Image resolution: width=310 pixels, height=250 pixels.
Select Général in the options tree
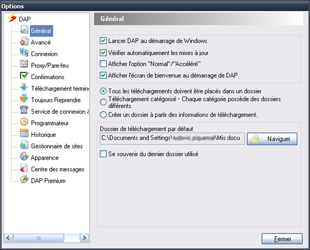41,31
